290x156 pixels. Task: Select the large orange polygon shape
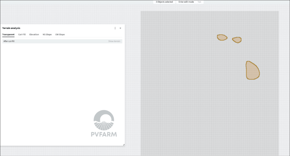pos(252,70)
